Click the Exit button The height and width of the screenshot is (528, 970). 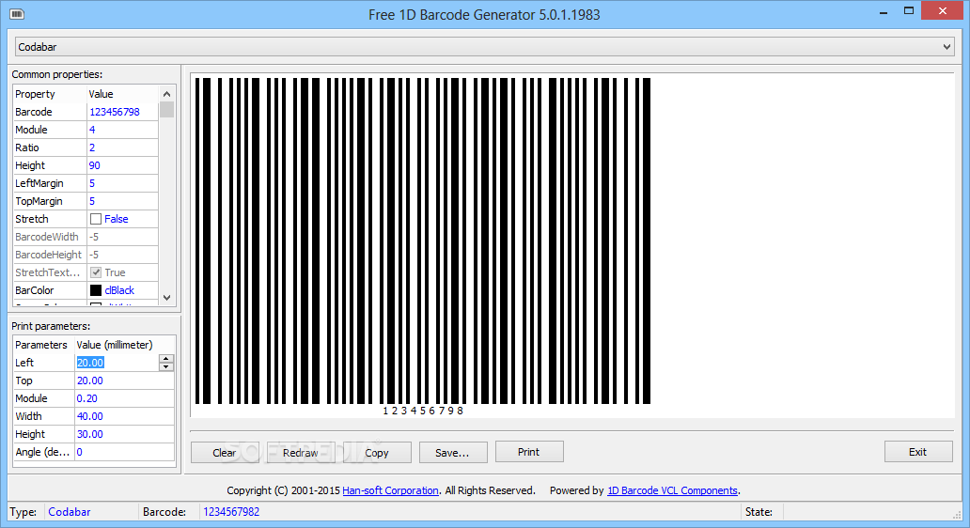pos(918,452)
